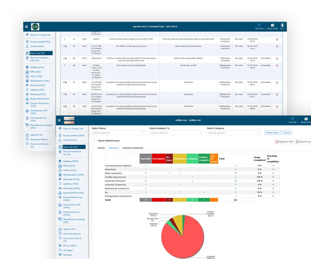The width and height of the screenshot is (311, 259).
Task: Open hamburger menu in kritika test window
Action: [x=59, y=120]
